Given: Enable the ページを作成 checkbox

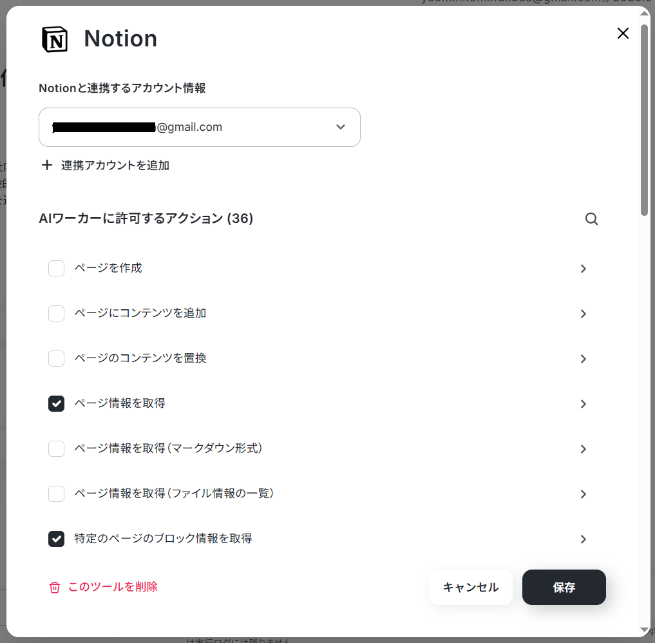Looking at the screenshot, I should click(57, 268).
